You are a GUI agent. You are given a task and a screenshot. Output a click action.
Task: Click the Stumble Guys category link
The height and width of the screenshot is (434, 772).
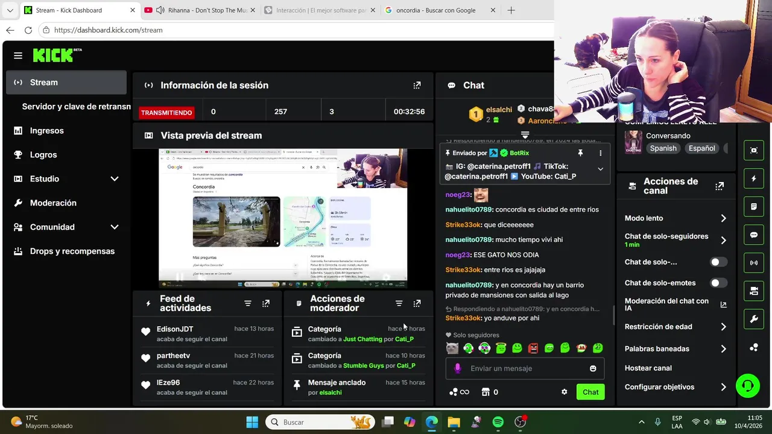pyautogui.click(x=364, y=366)
